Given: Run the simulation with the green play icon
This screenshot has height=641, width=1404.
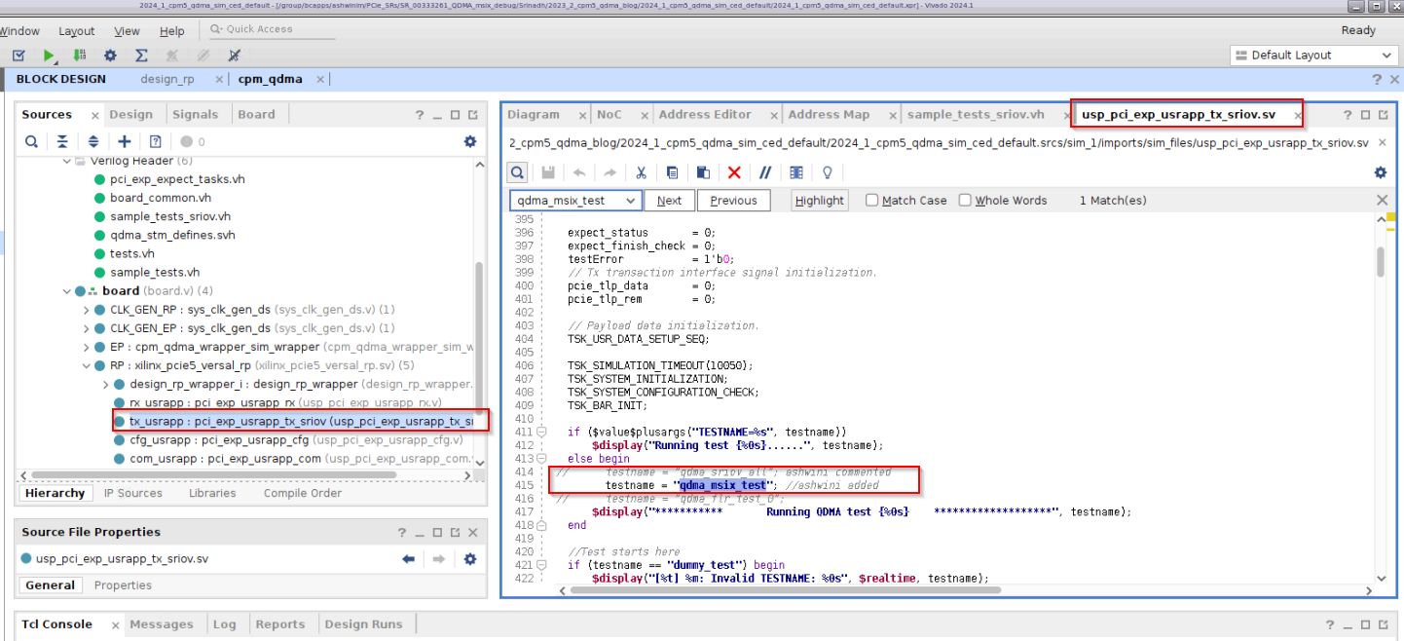Looking at the screenshot, I should coord(51,56).
